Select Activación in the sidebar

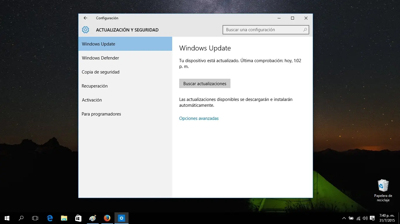(125, 100)
